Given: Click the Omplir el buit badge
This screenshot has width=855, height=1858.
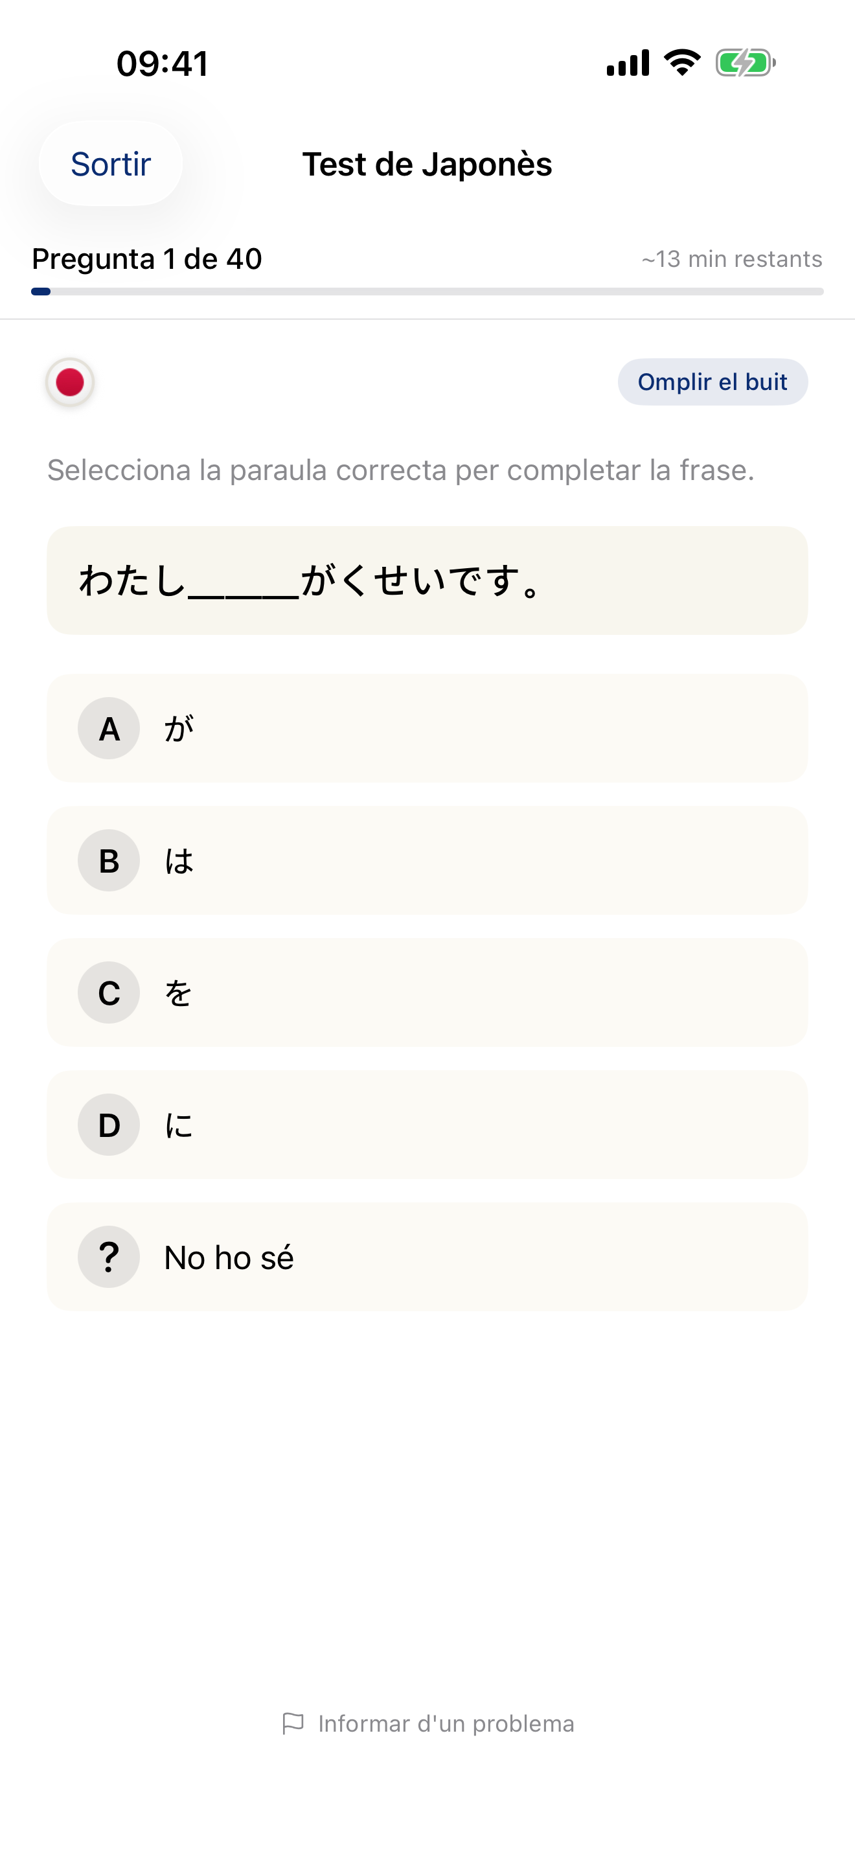Looking at the screenshot, I should coord(712,382).
